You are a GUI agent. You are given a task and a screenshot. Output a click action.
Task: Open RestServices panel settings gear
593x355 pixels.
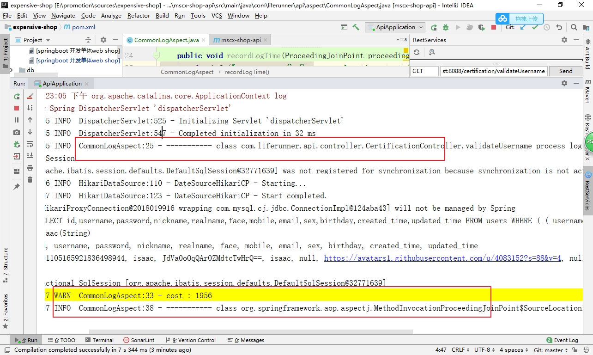click(564, 40)
